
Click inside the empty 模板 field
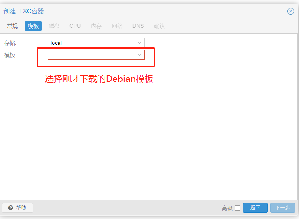tap(91, 55)
